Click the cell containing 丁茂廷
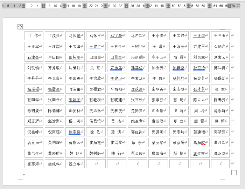This screenshot has height=189, width=245. click(54, 36)
